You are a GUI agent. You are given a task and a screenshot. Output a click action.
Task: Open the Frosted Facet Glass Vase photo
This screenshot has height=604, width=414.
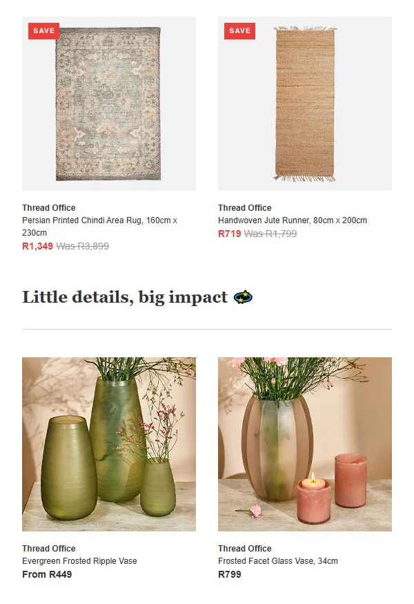pyautogui.click(x=305, y=444)
